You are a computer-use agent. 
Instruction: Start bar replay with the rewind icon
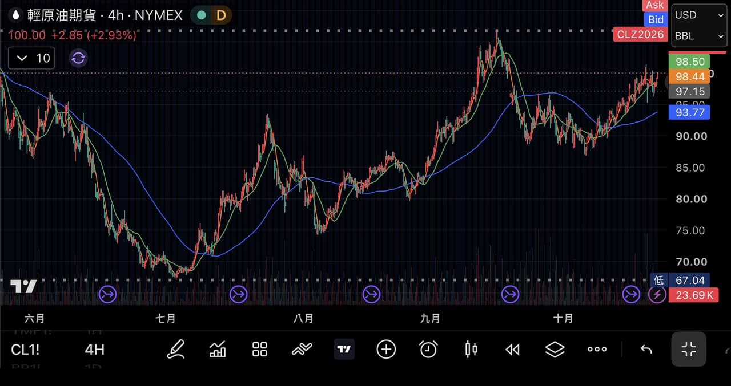(x=512, y=350)
